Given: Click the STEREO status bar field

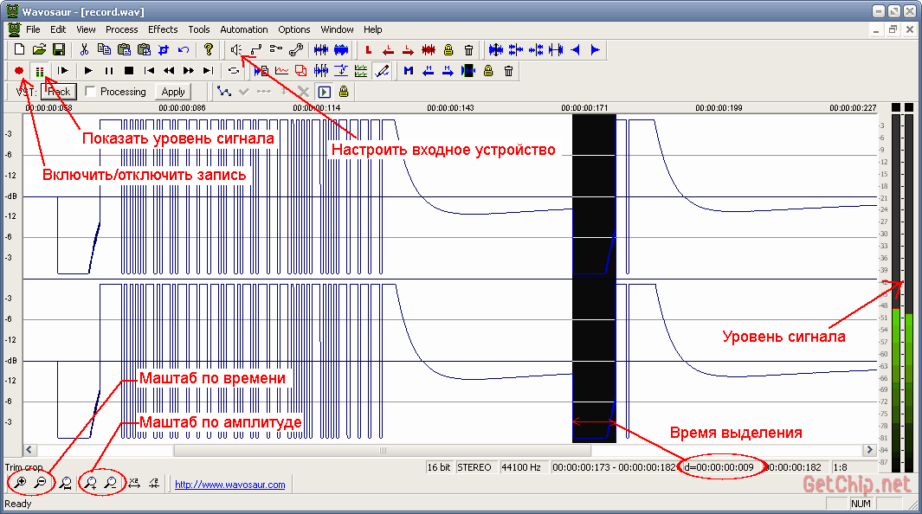Looking at the screenshot, I should pyautogui.click(x=475, y=467).
